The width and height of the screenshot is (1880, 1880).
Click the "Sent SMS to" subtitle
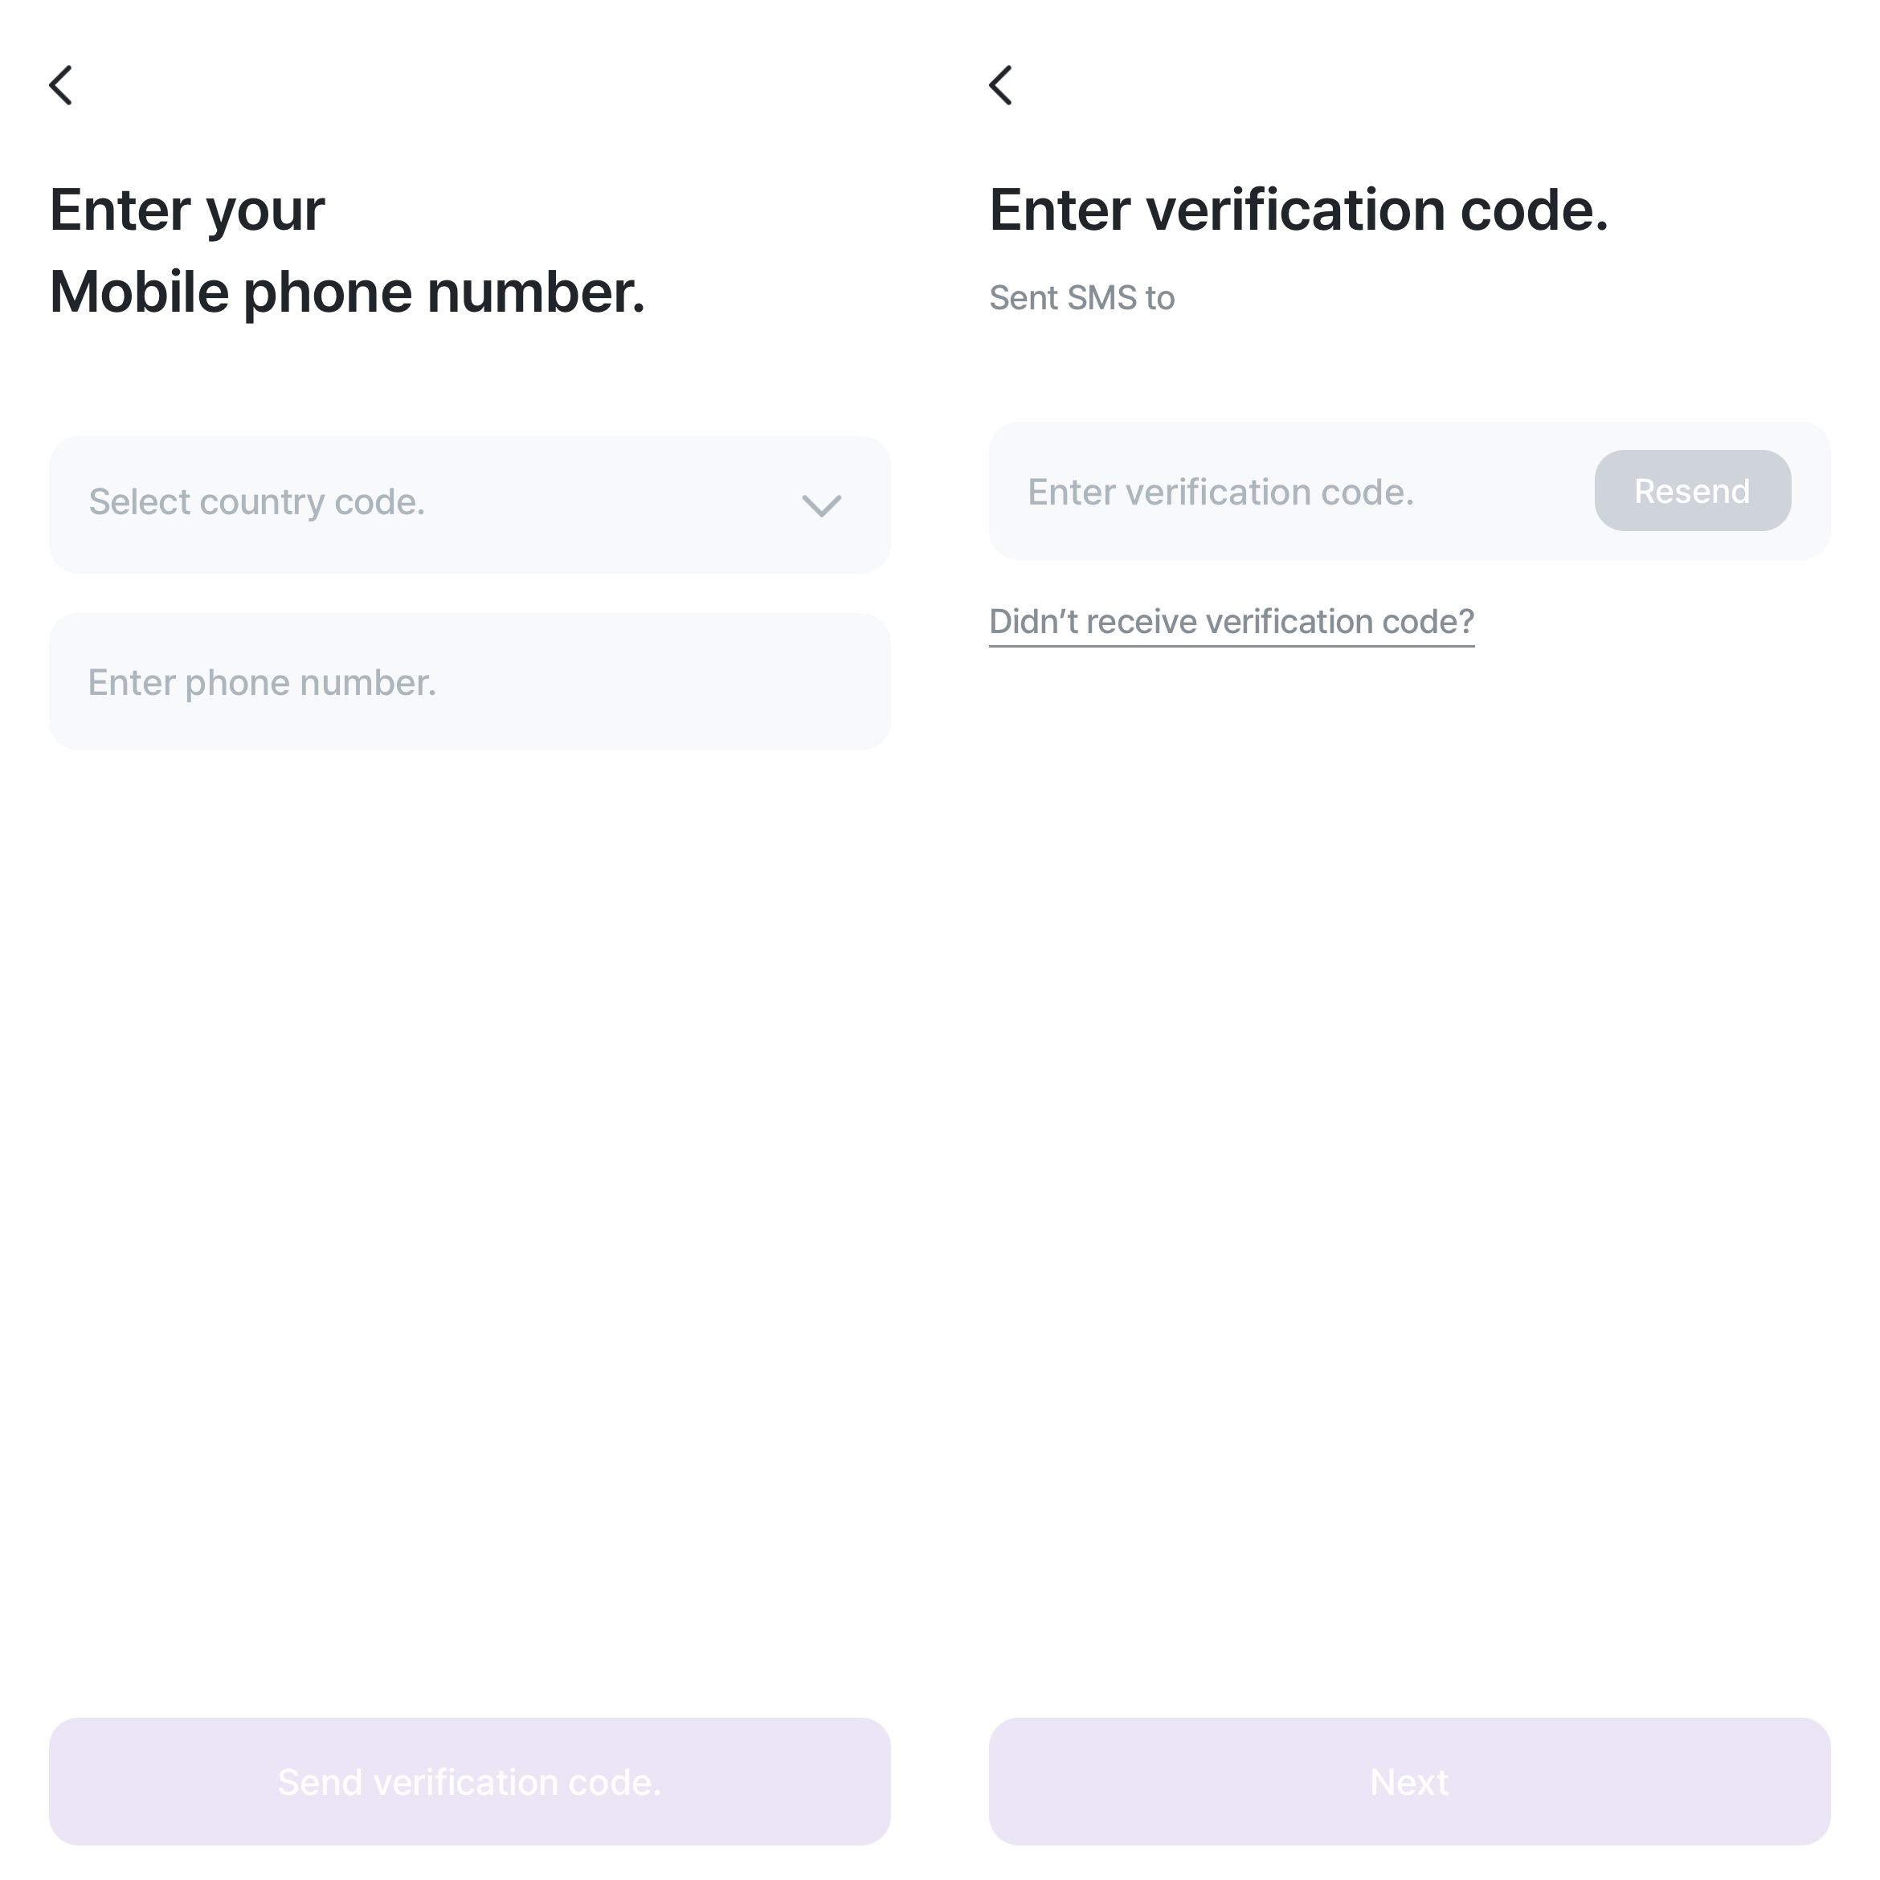[1081, 298]
